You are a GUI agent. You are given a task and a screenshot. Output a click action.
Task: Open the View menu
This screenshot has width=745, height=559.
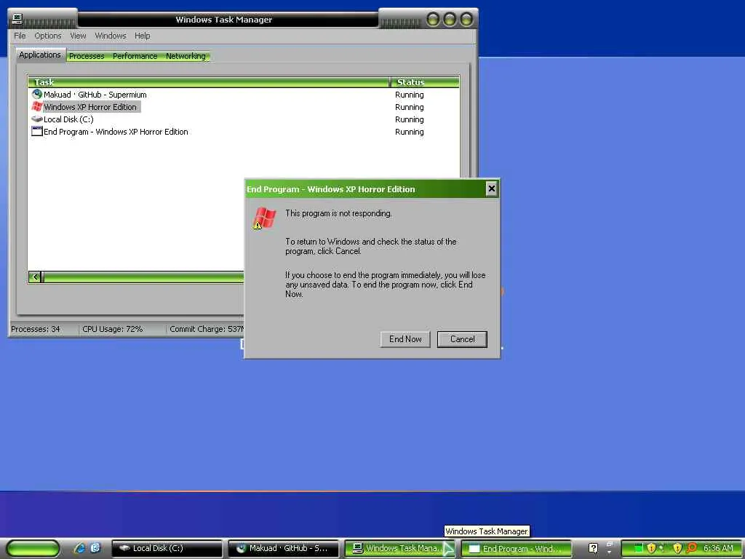pos(78,36)
